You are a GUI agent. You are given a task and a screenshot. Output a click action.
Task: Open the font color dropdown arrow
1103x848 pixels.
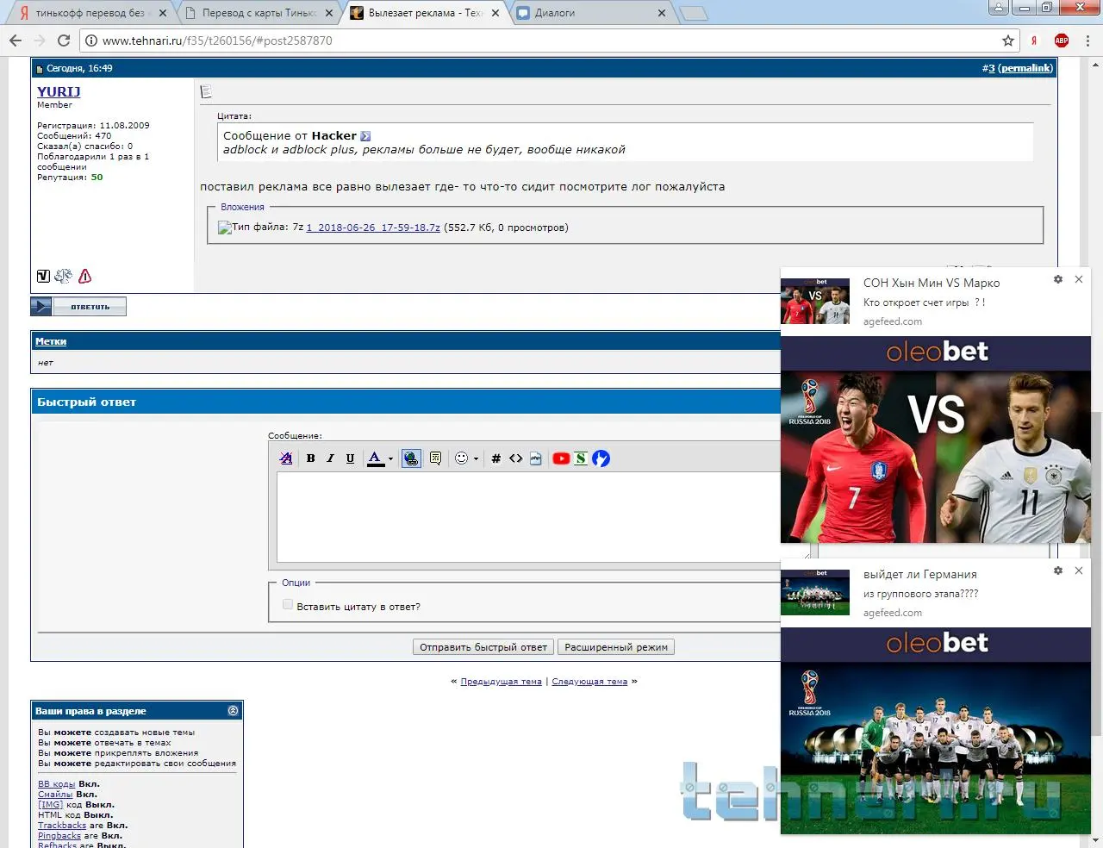coord(390,458)
